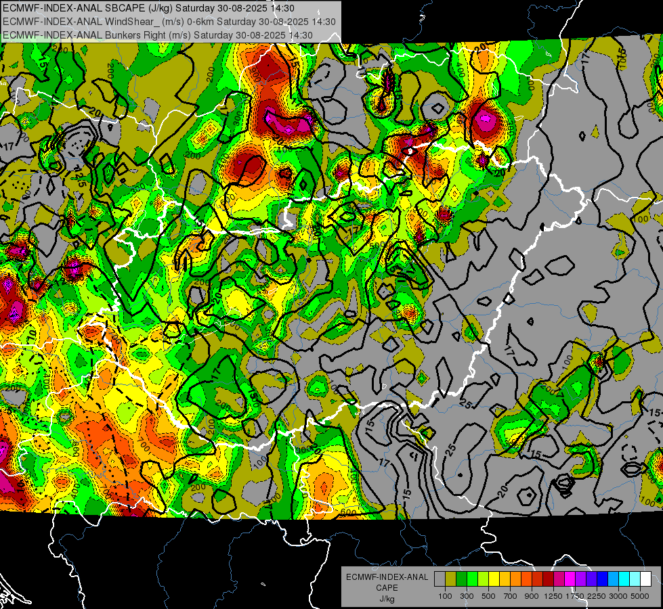Screen dimensions: 663x609
Task: Click the 100 value under the legend bar
Action: pos(445,596)
